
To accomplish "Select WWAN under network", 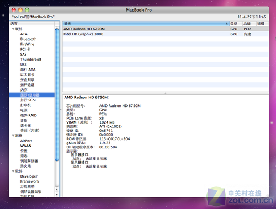I will tap(26, 146).
